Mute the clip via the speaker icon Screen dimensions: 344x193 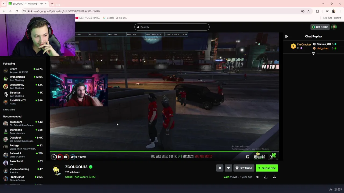tap(66, 157)
